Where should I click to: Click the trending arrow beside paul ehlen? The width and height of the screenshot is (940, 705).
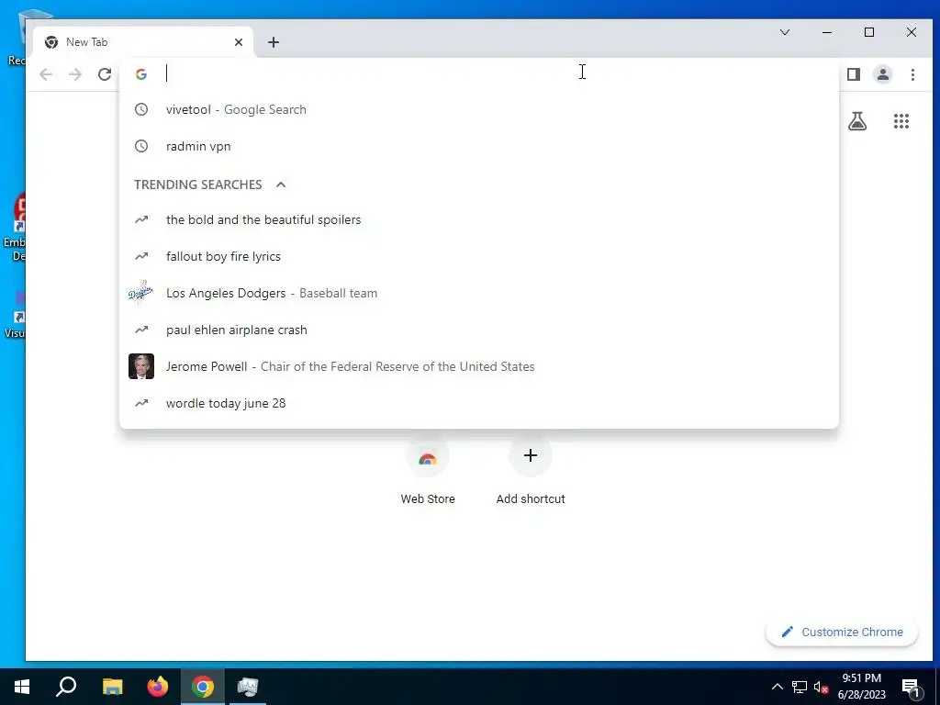point(141,330)
